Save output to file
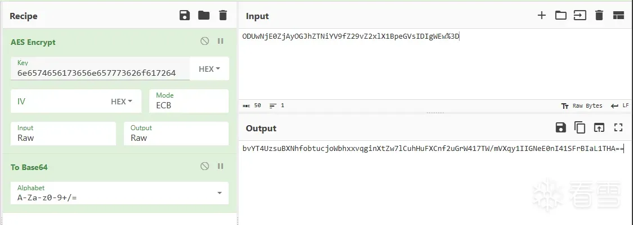This screenshot has width=633, height=225. point(561,128)
